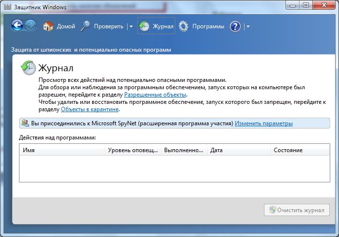The height and width of the screenshot is (237, 339).
Task: Open the Разрешенные объекты link
Action: click(155, 95)
